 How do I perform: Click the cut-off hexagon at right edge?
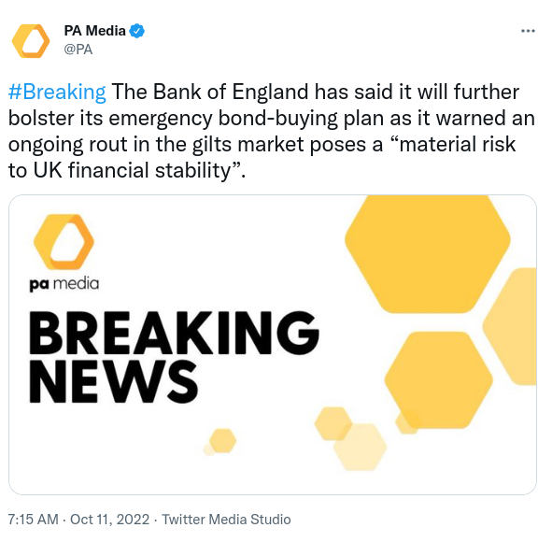pyautogui.click(x=510, y=326)
